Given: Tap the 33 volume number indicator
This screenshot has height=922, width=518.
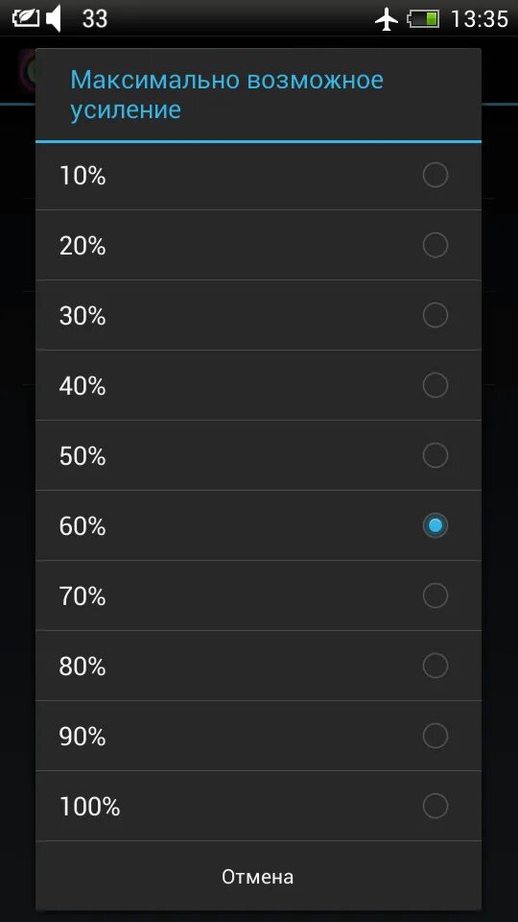Looking at the screenshot, I should tap(95, 19).
